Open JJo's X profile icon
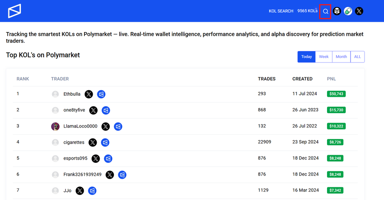The image size is (384, 200). [80, 191]
